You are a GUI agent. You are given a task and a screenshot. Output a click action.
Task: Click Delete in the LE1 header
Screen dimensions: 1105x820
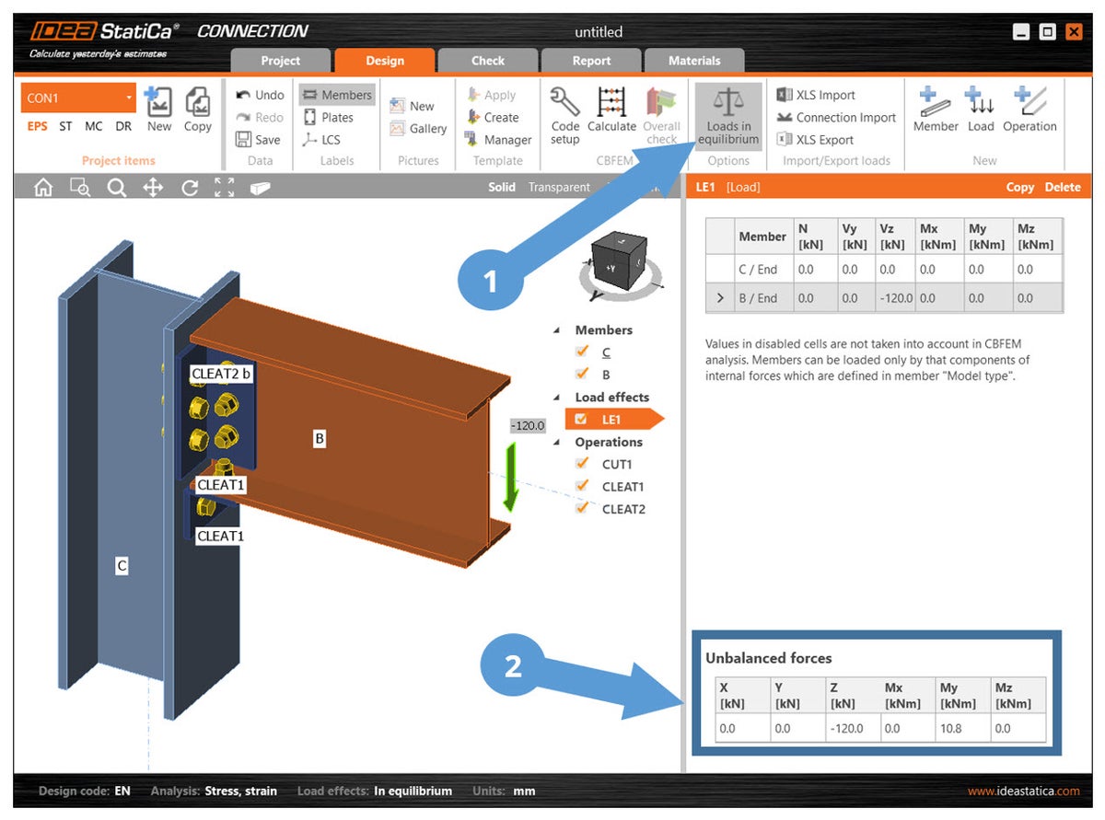[x=1062, y=187]
